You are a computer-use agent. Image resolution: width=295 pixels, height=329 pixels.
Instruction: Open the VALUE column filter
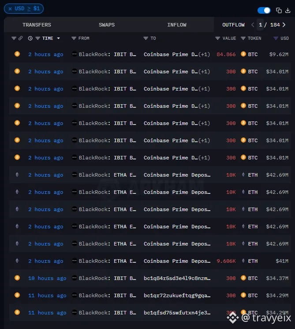point(218,38)
